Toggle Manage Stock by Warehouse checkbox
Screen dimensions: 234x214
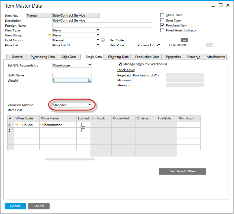(120, 64)
